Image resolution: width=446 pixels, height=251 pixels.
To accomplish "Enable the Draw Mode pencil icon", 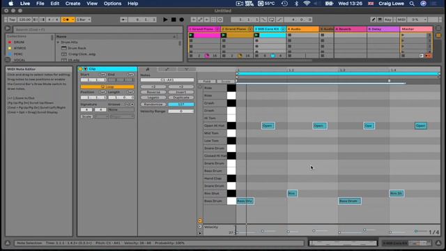I will (374, 20).
